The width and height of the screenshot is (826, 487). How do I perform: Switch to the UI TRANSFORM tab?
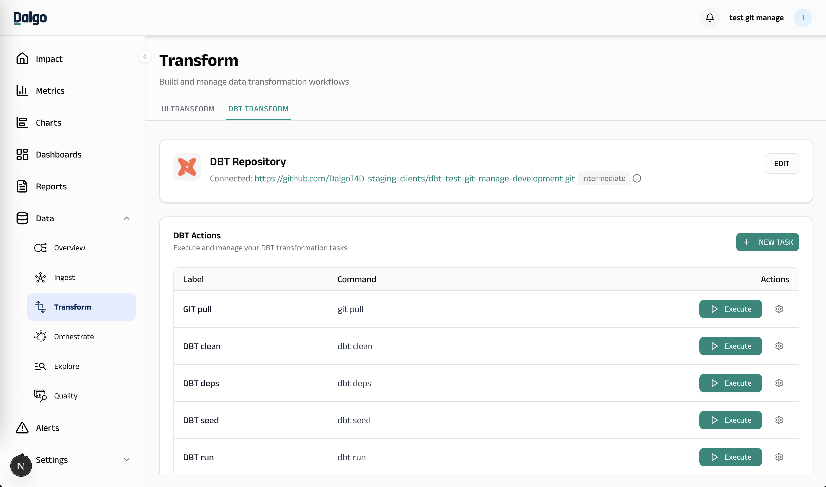[x=188, y=109]
